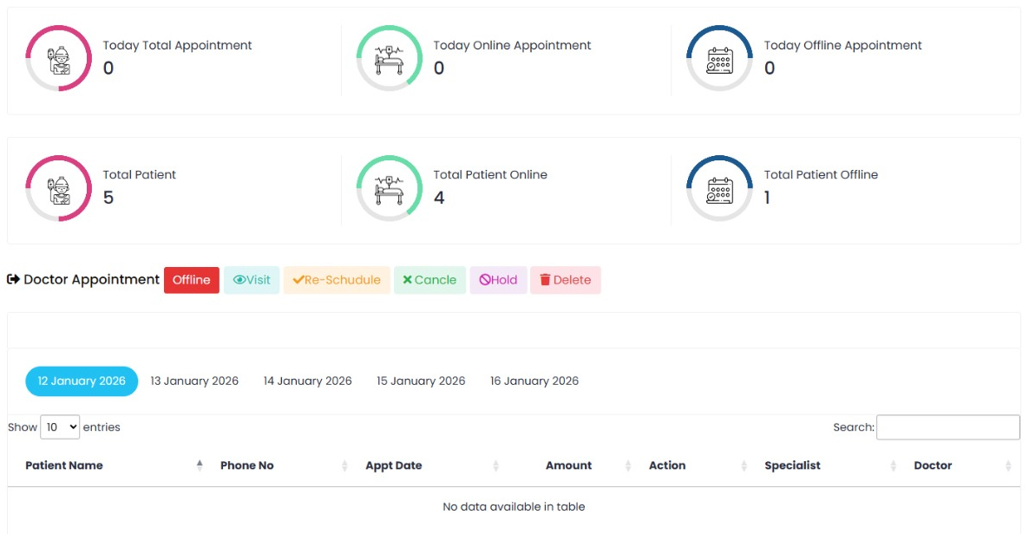Open the Show entries count dropdown

click(60, 427)
